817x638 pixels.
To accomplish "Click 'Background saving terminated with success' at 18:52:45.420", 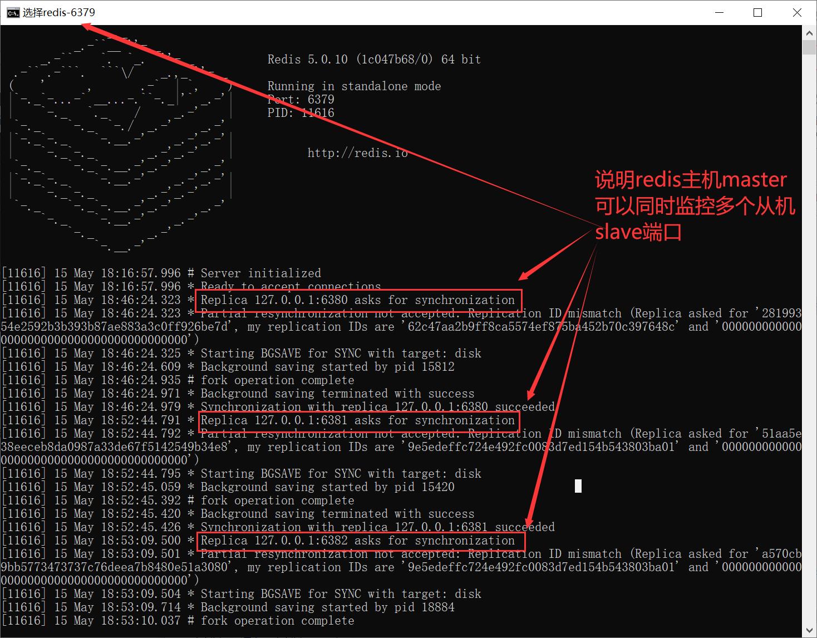I will click(x=337, y=514).
